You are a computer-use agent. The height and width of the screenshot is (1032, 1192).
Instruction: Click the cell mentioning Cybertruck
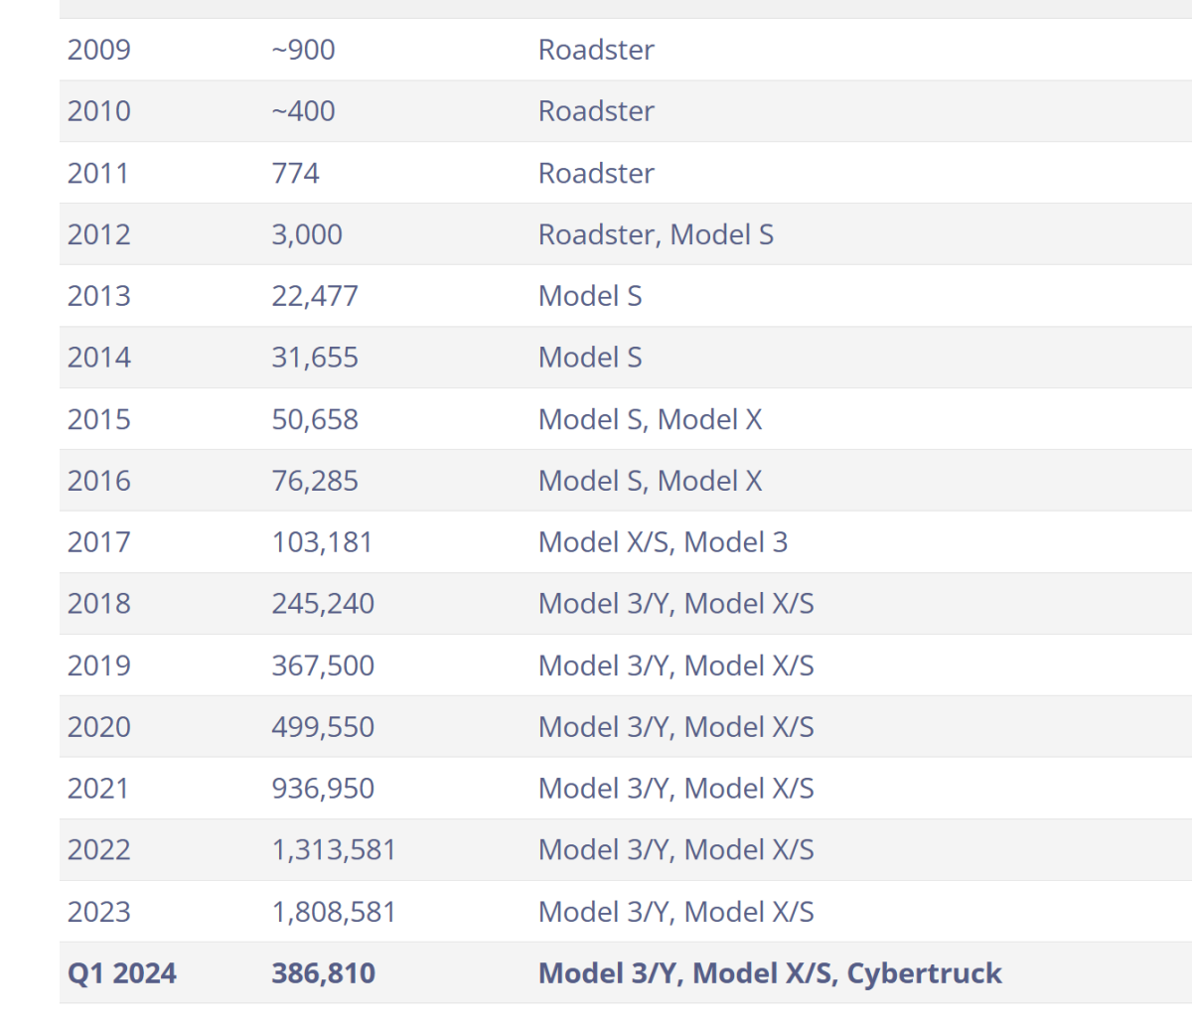pyautogui.click(x=770, y=973)
